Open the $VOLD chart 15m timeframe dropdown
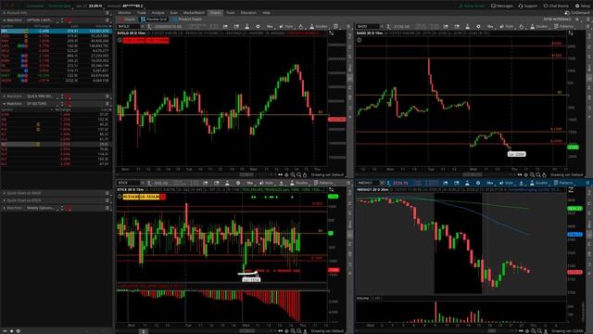593x334 pixels. pyautogui.click(x=270, y=27)
